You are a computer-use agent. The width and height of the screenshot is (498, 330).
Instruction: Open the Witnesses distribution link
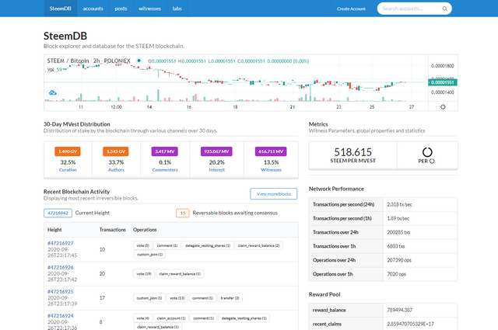coord(271,170)
